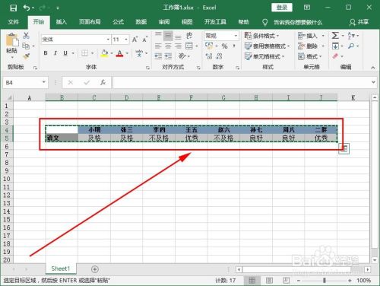The height and width of the screenshot is (286, 380).
Task: Center text horizontally
Action: click(168, 46)
